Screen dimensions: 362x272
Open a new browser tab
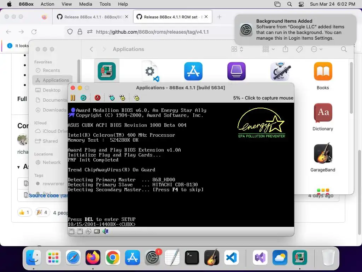[219, 17]
